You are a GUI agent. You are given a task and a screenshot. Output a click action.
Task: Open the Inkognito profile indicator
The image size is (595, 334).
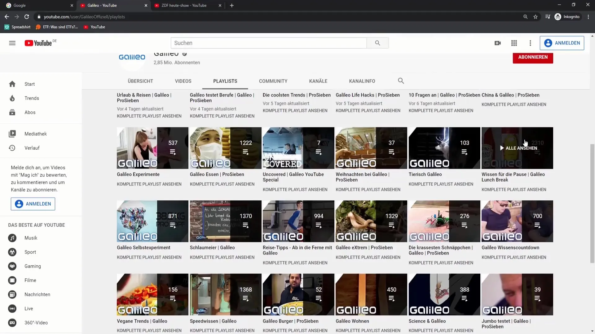click(x=567, y=17)
